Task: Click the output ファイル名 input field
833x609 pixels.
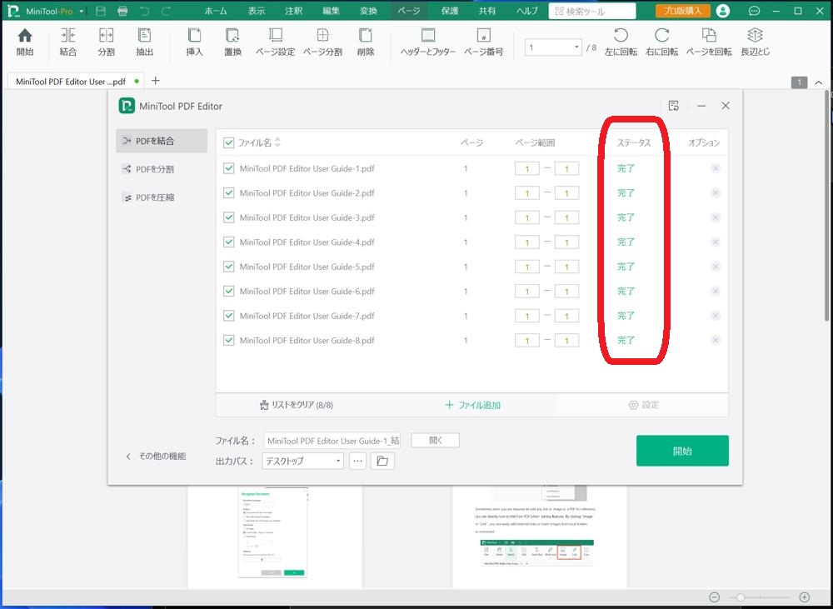Action: (332, 441)
